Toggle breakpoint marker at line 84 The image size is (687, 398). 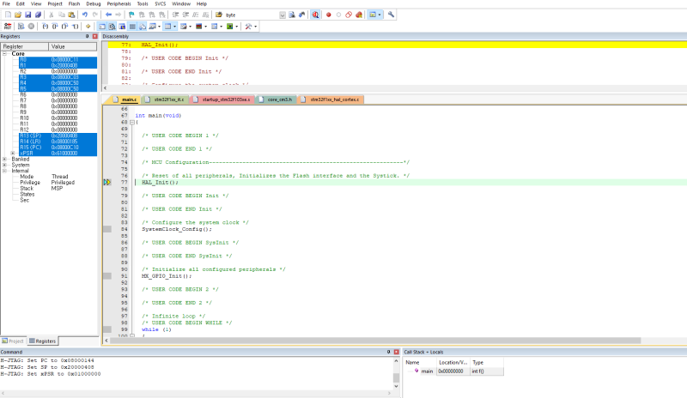[107, 230]
